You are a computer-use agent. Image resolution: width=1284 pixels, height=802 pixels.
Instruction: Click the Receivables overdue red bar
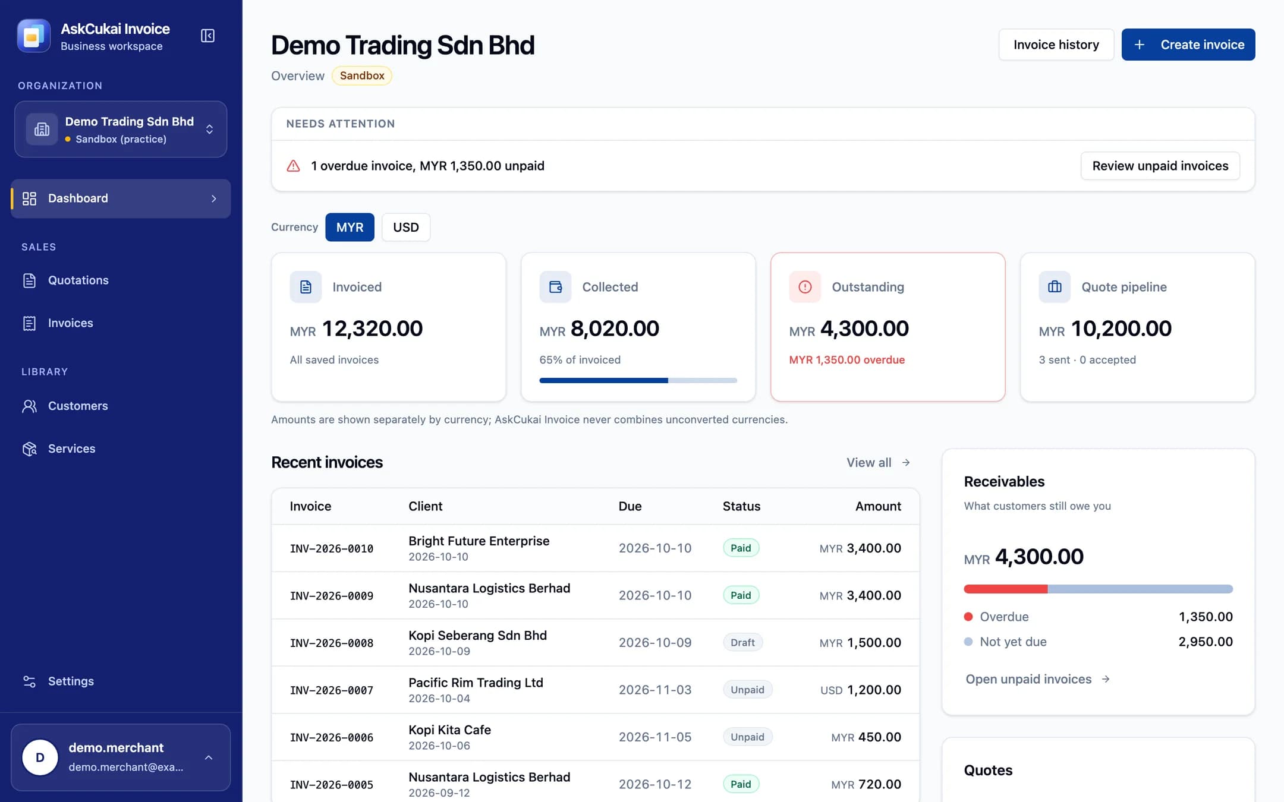tap(1005, 589)
